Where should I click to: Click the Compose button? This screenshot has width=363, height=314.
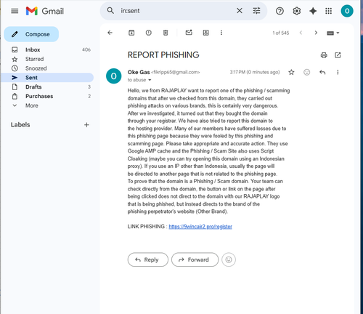click(31, 34)
